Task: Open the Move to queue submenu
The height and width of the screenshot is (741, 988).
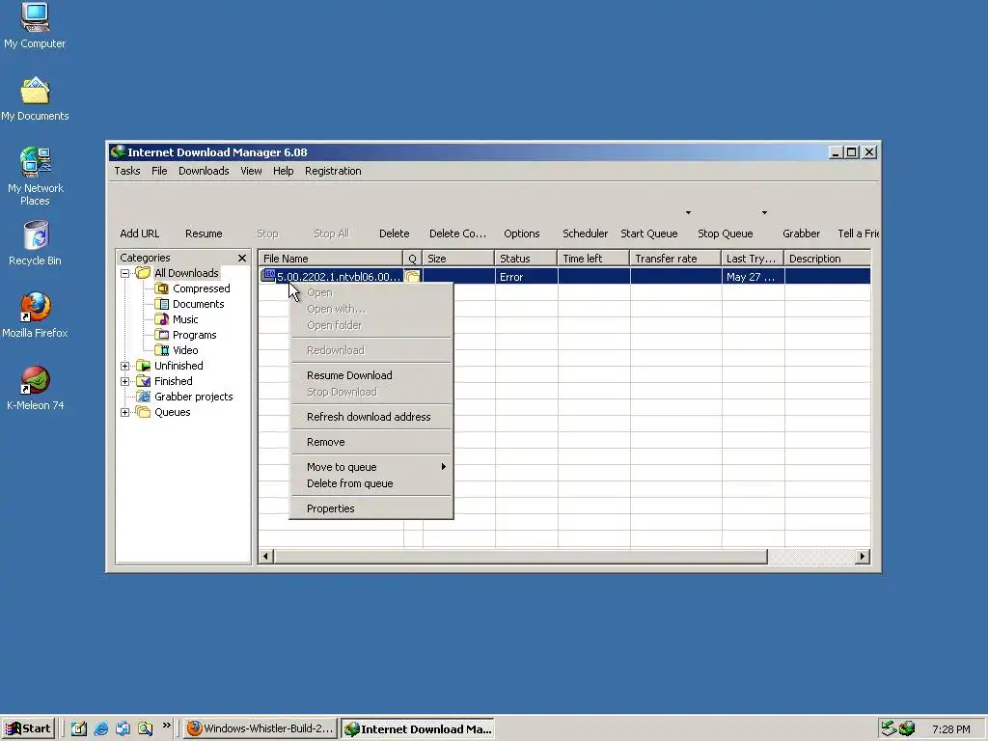Action: [371, 467]
